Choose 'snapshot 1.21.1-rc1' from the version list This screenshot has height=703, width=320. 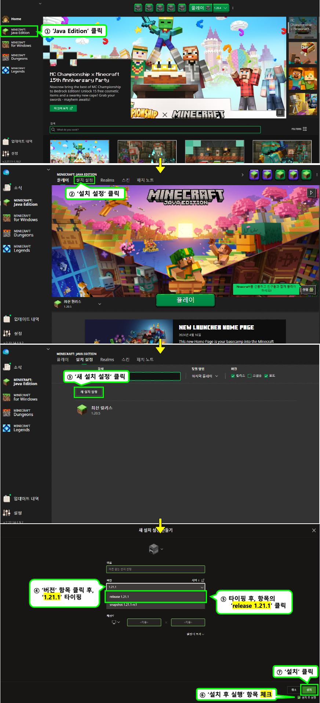[x=156, y=605]
